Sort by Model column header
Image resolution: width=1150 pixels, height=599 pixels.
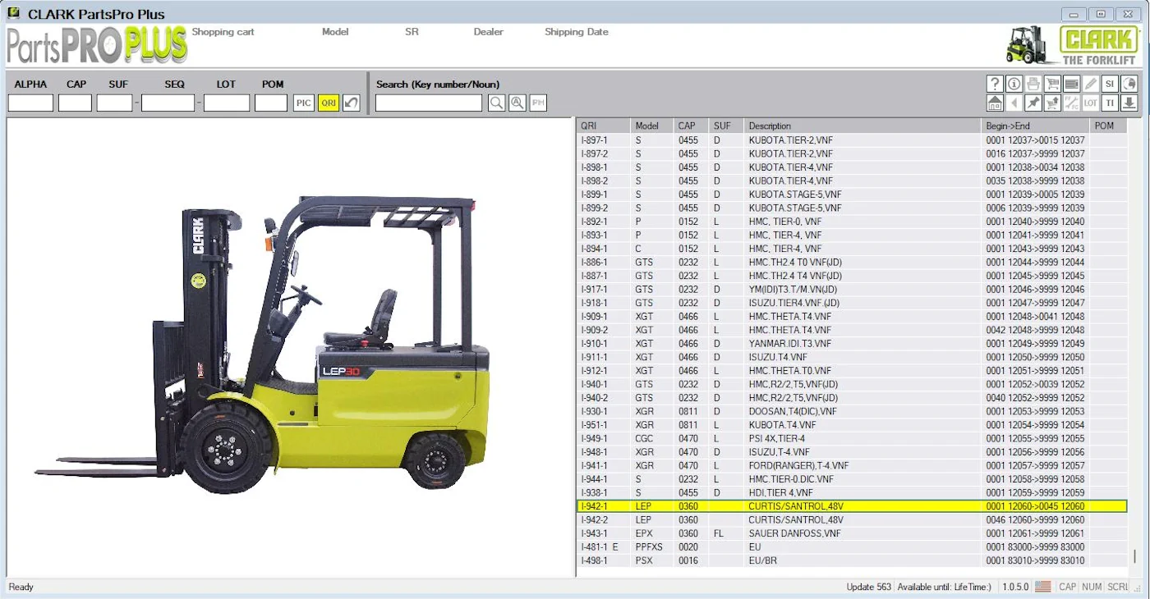tap(651, 126)
